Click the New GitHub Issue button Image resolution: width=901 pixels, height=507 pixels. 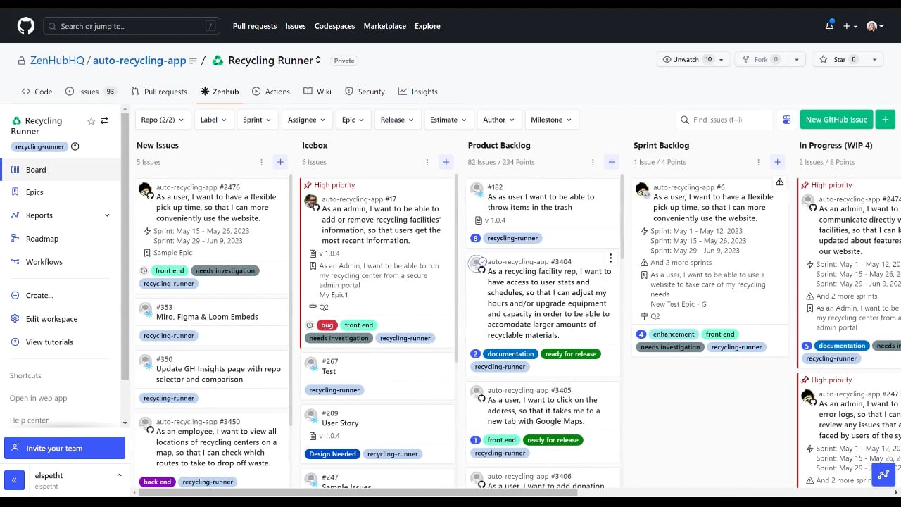836,120
